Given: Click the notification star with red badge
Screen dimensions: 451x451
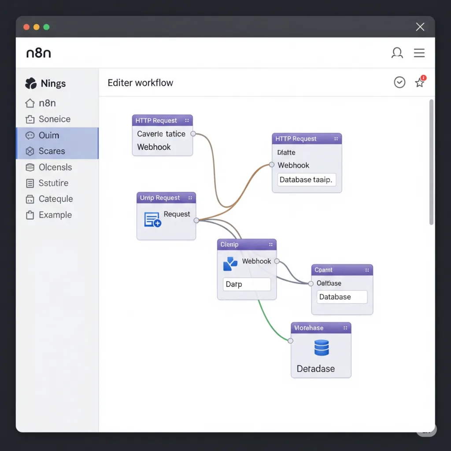Looking at the screenshot, I should 419,82.
